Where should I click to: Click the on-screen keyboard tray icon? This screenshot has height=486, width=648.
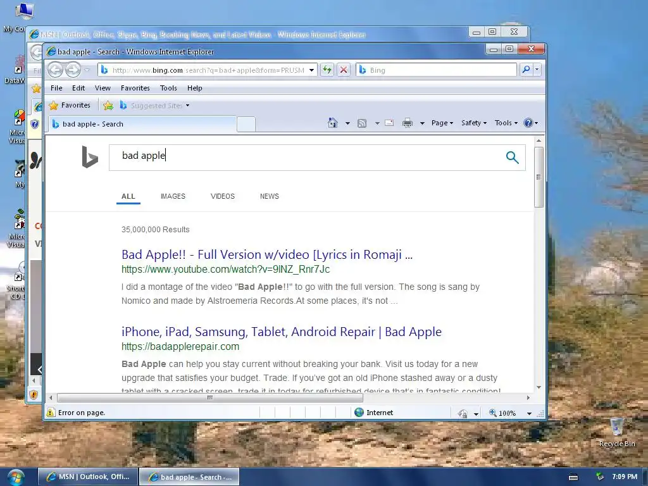573,477
